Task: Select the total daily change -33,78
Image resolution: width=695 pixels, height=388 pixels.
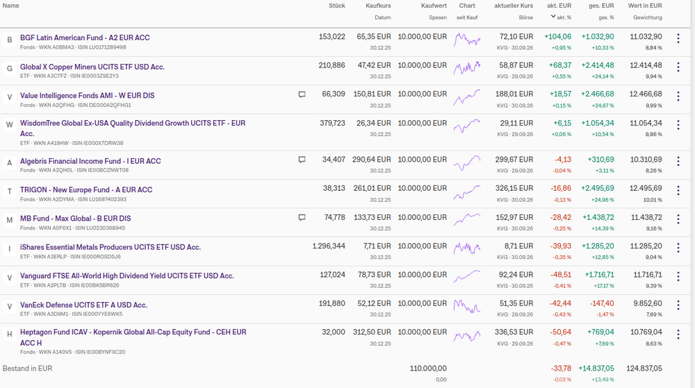Action: click(x=561, y=369)
